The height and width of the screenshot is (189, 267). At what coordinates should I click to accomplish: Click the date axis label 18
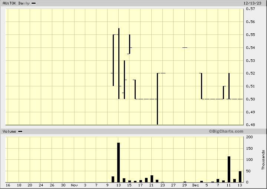pyautogui.click(x=19, y=185)
